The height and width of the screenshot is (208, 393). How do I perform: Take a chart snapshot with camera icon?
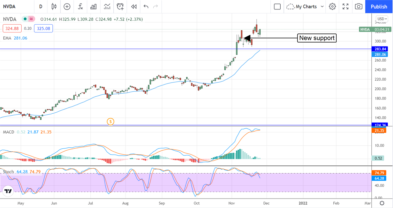click(x=359, y=7)
